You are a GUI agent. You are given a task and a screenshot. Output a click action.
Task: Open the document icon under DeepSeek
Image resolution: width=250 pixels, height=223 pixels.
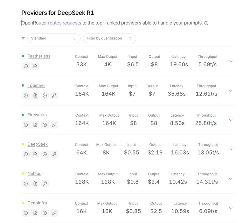(x=35, y=154)
